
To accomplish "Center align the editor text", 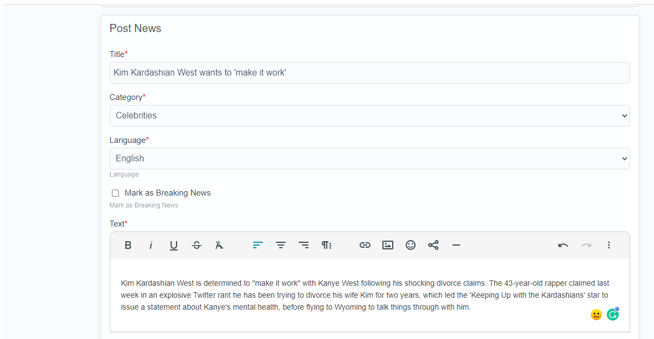I will point(281,245).
